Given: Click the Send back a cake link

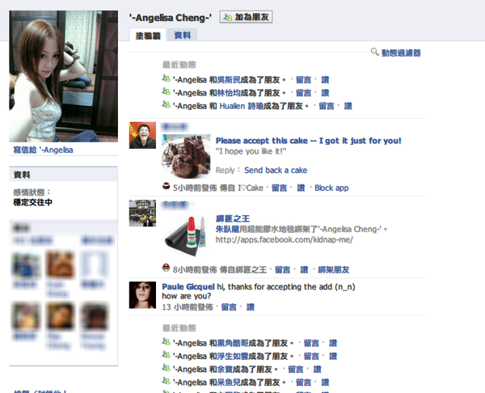Looking at the screenshot, I should (x=276, y=170).
